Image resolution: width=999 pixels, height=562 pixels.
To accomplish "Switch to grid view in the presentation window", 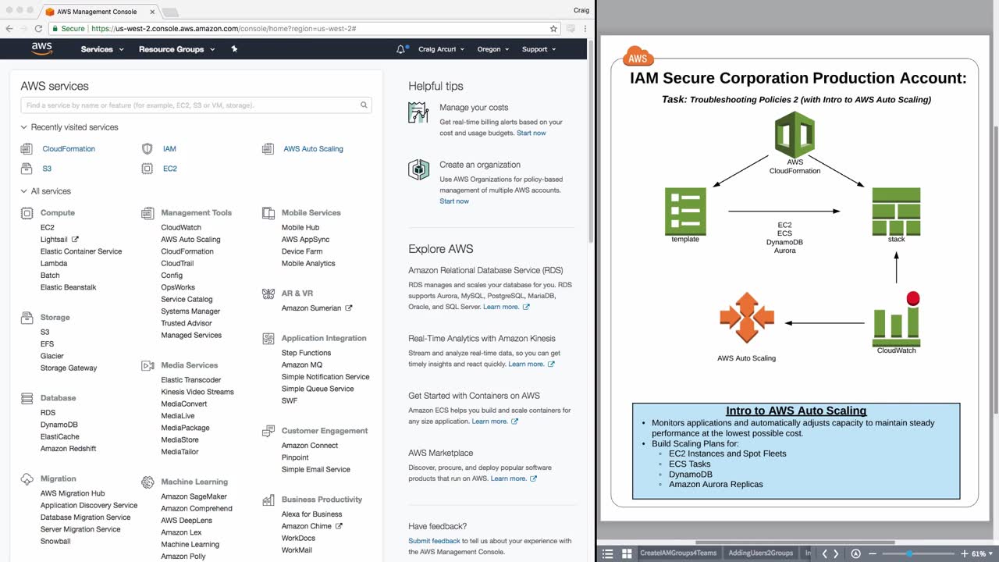I will [x=627, y=553].
